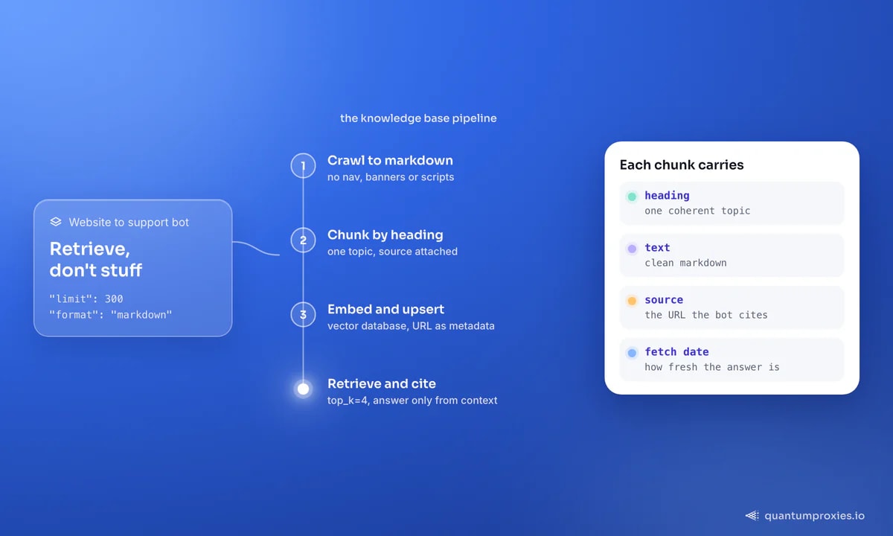Click "the URL the bot cites" description
893x536 pixels.
point(706,315)
